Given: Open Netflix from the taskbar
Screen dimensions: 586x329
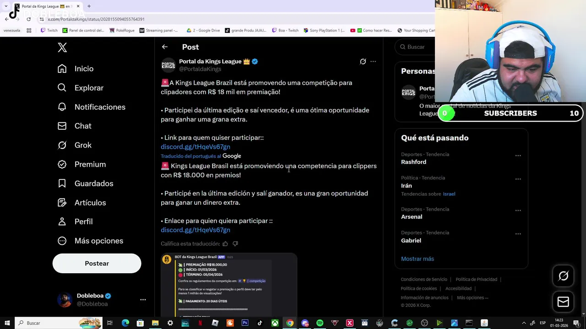Looking at the screenshot, I should pyautogui.click(x=200, y=323).
